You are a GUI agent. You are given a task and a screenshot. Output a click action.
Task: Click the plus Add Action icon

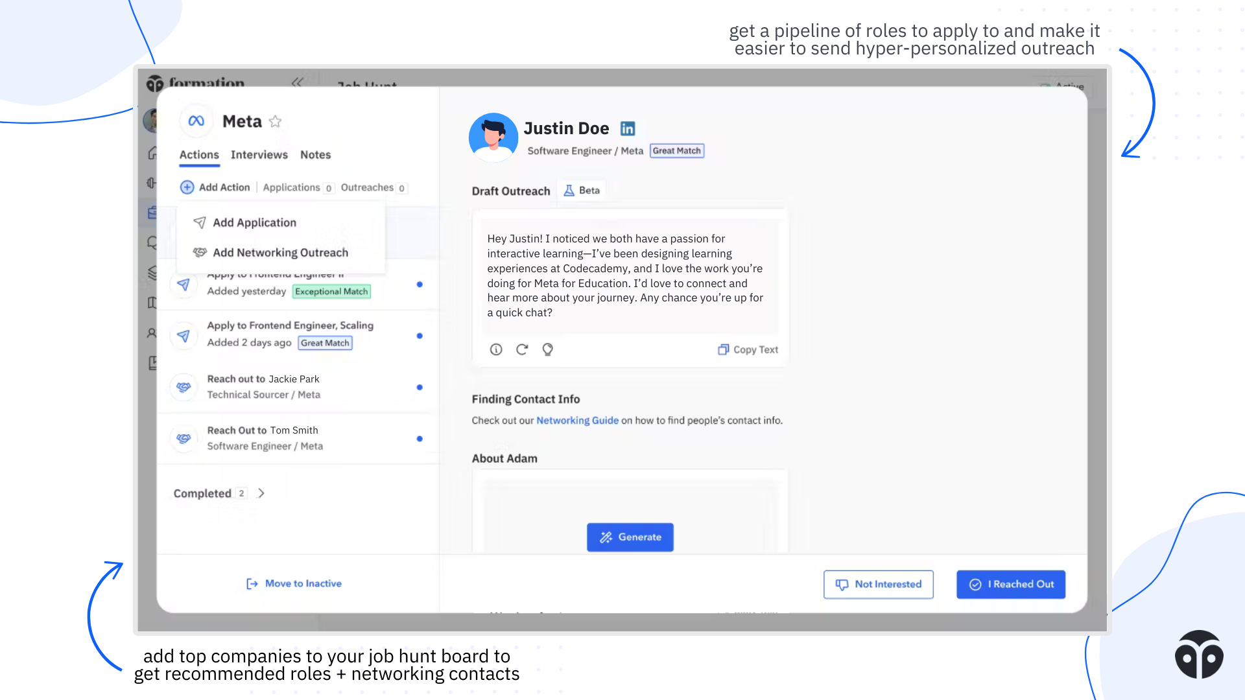(x=187, y=187)
